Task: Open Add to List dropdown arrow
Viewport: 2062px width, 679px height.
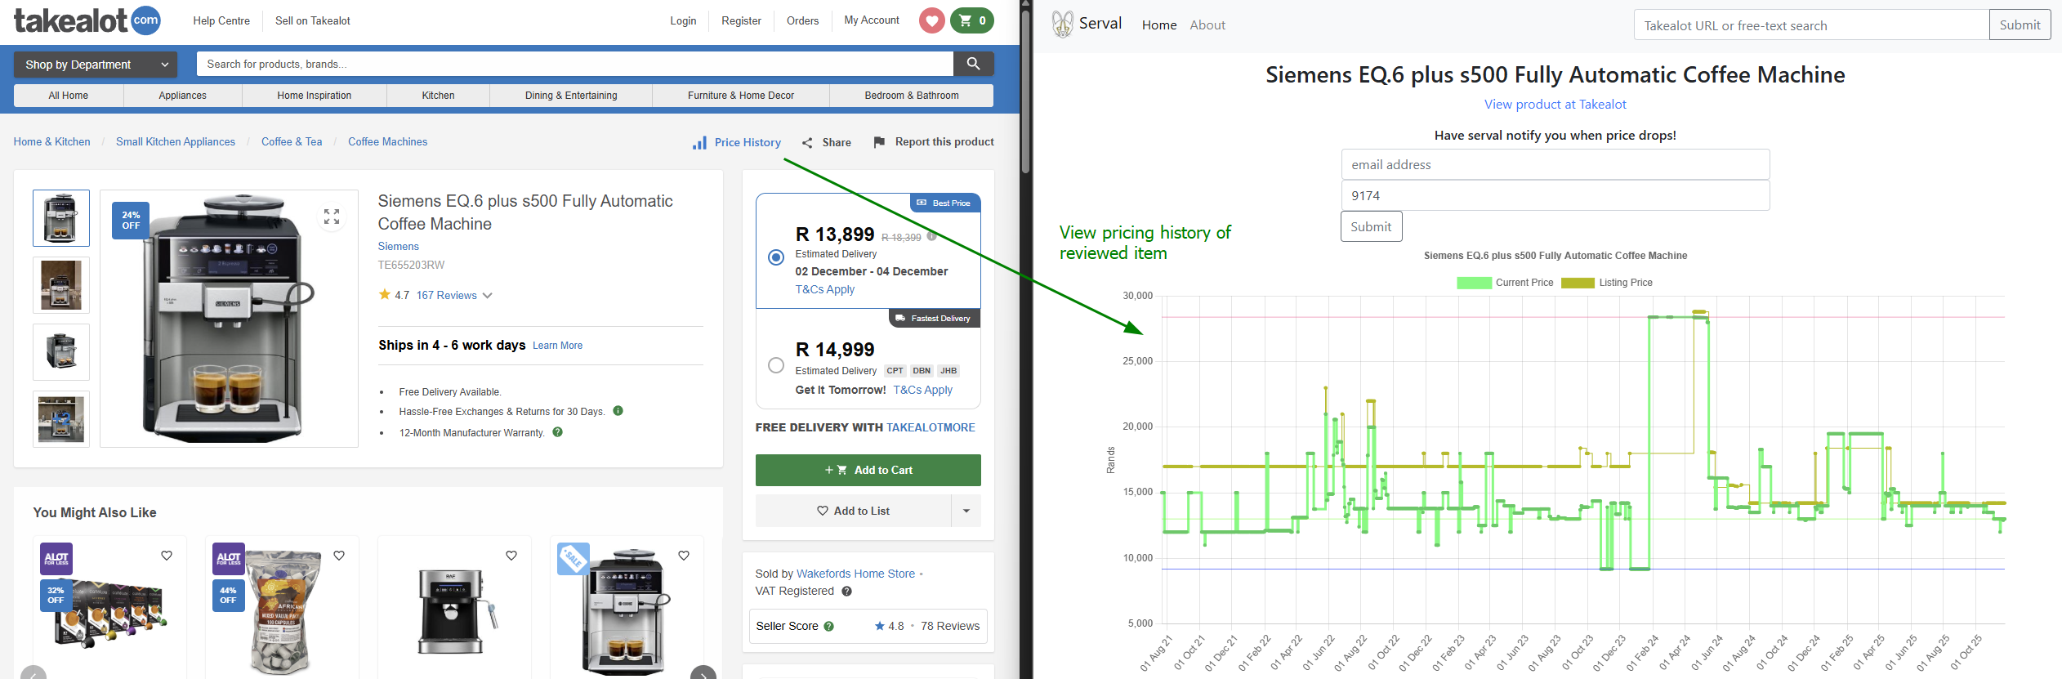Action: click(966, 511)
